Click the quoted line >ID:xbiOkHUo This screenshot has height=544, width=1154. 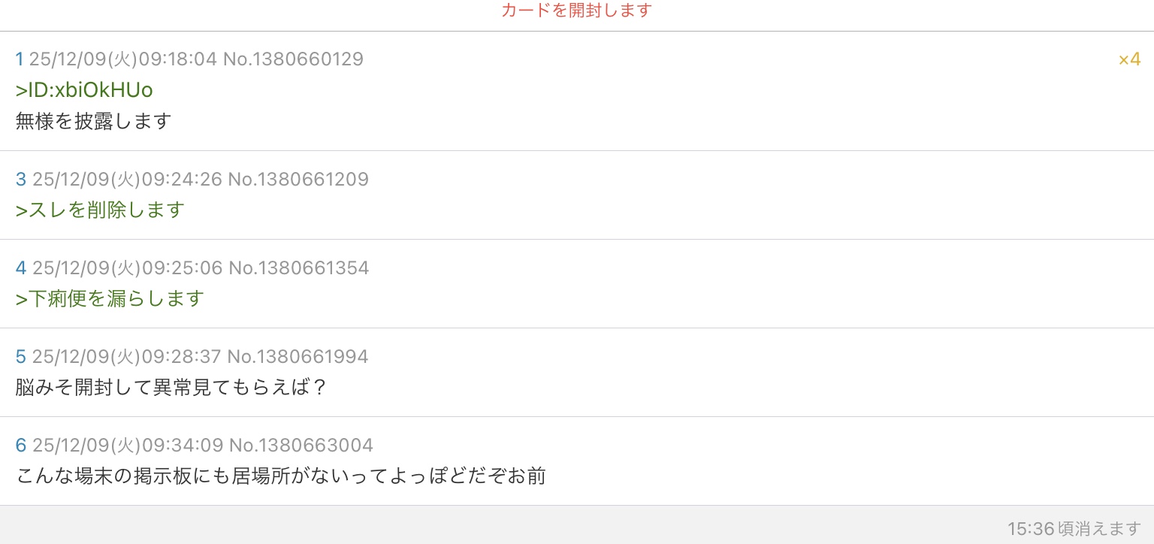[84, 90]
